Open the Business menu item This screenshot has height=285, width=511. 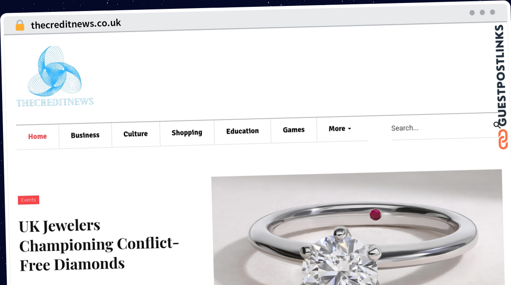(x=85, y=135)
